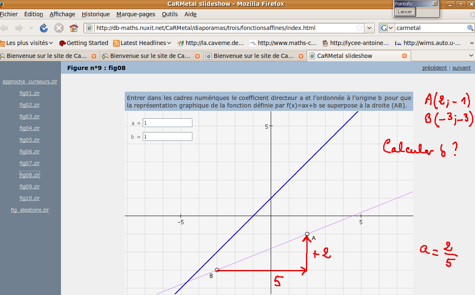Image resolution: width=475 pixels, height=295 pixels.
Task: Close the CaRMetal slideshow tab
Action: click(x=404, y=56)
